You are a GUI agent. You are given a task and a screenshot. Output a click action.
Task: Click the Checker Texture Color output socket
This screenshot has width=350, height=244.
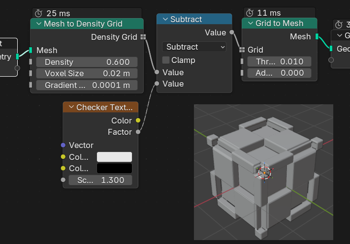click(x=138, y=121)
